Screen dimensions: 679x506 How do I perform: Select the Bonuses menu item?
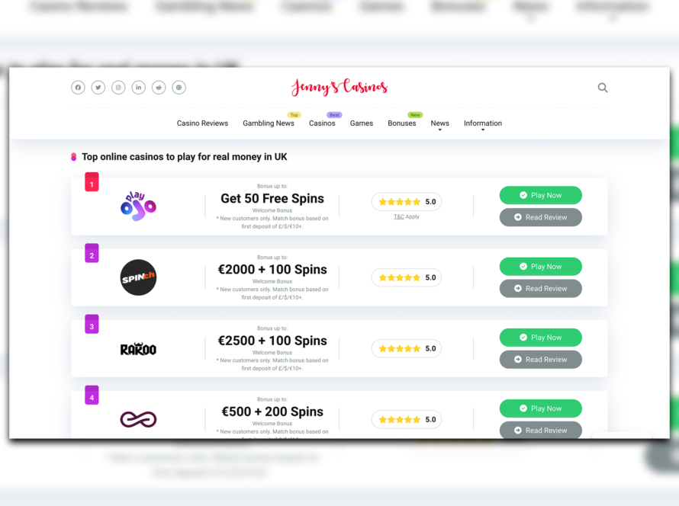click(x=401, y=123)
